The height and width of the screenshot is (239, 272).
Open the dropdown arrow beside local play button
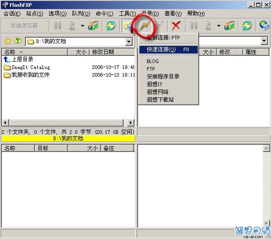[82, 26]
